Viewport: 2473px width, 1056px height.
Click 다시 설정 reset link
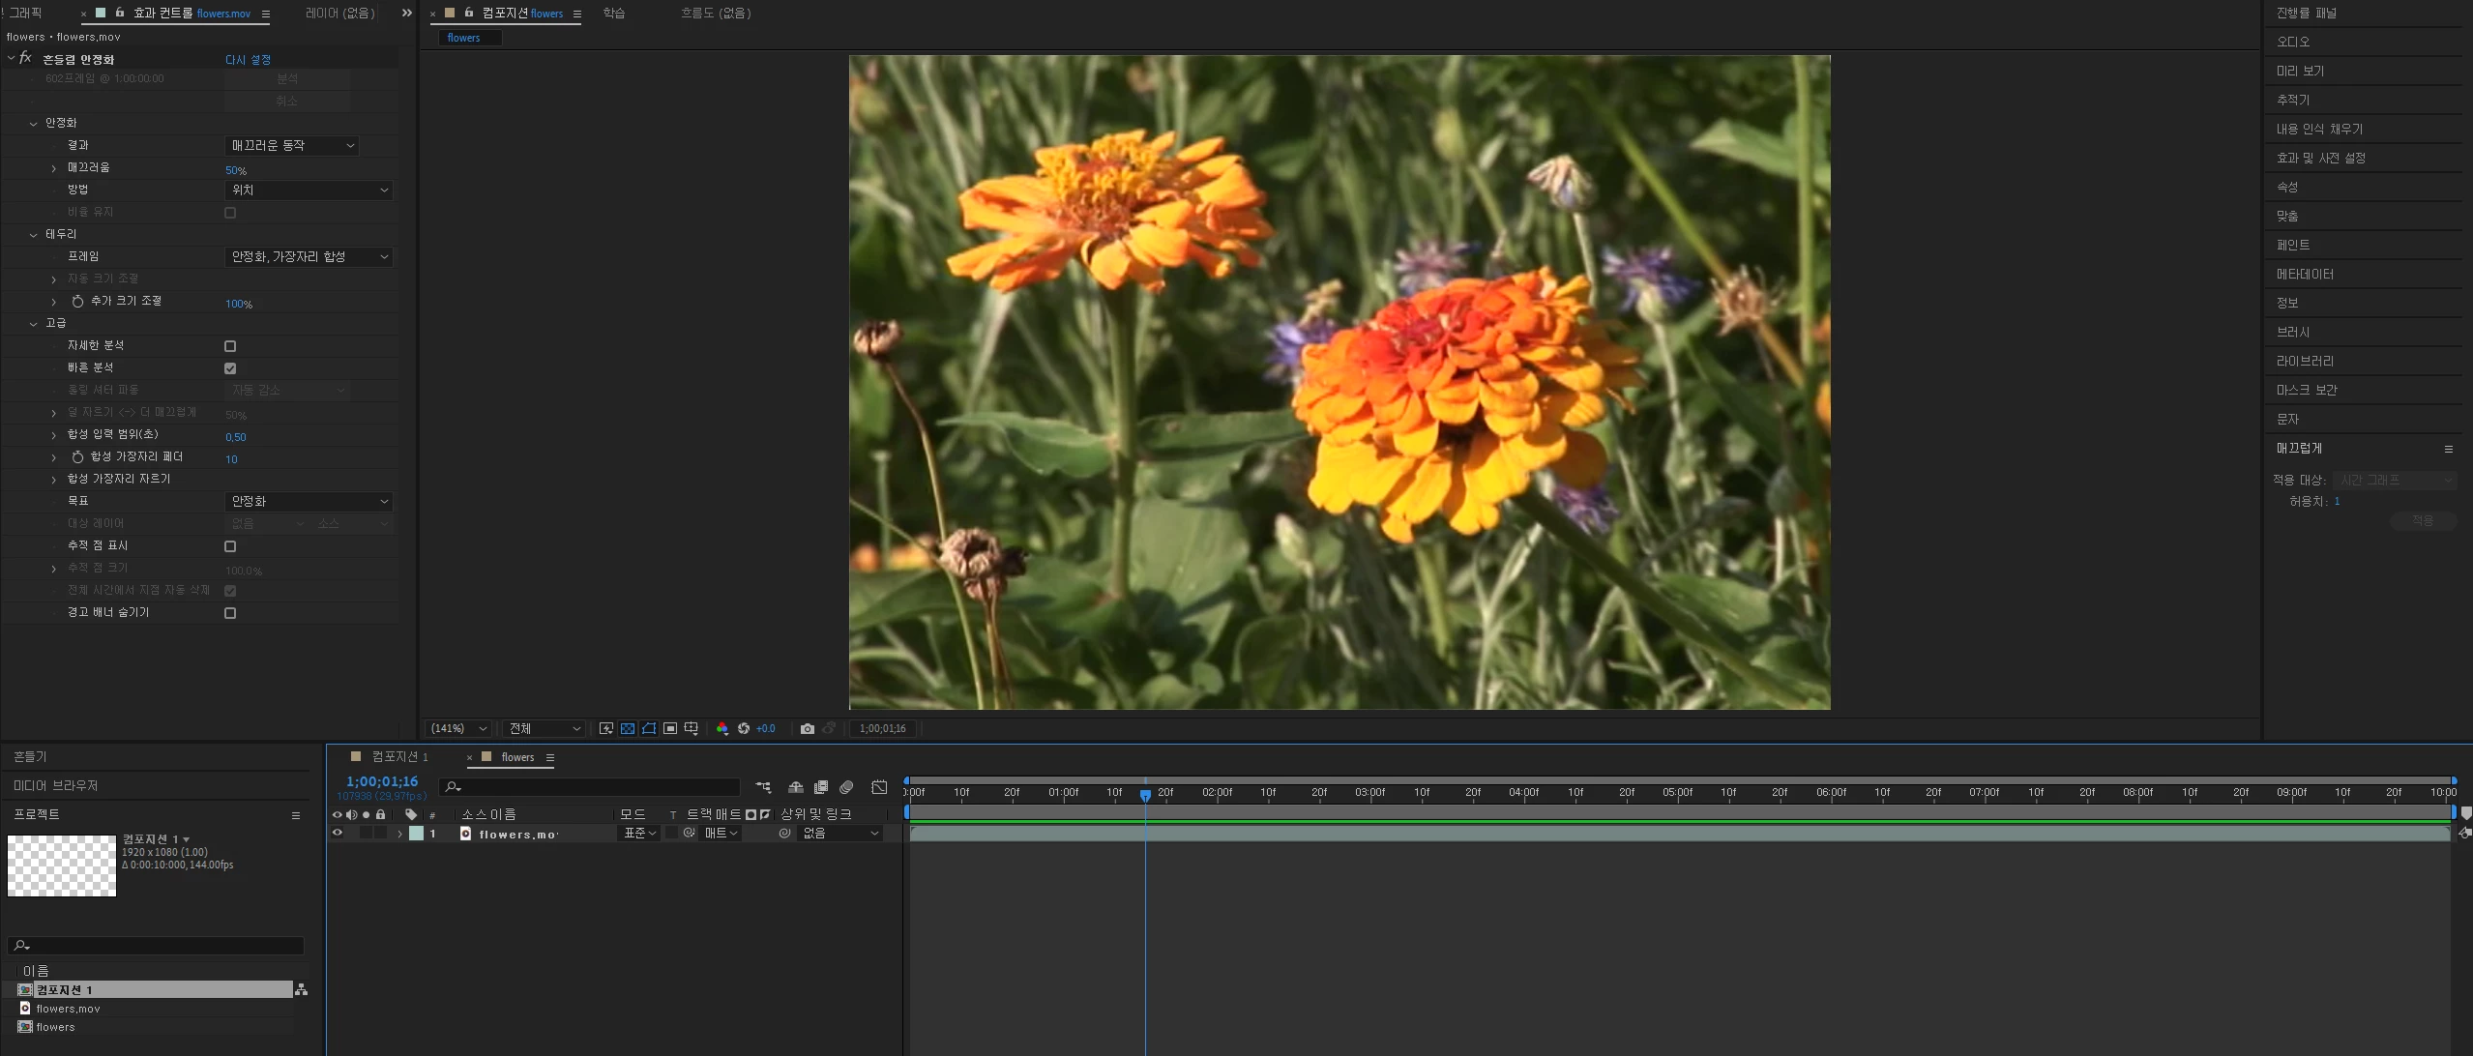248,60
